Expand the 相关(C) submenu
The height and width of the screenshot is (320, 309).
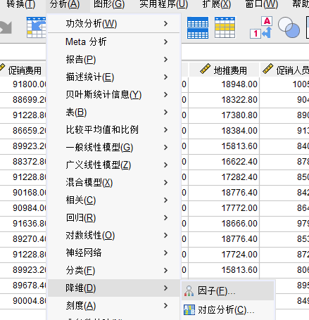click(x=114, y=200)
